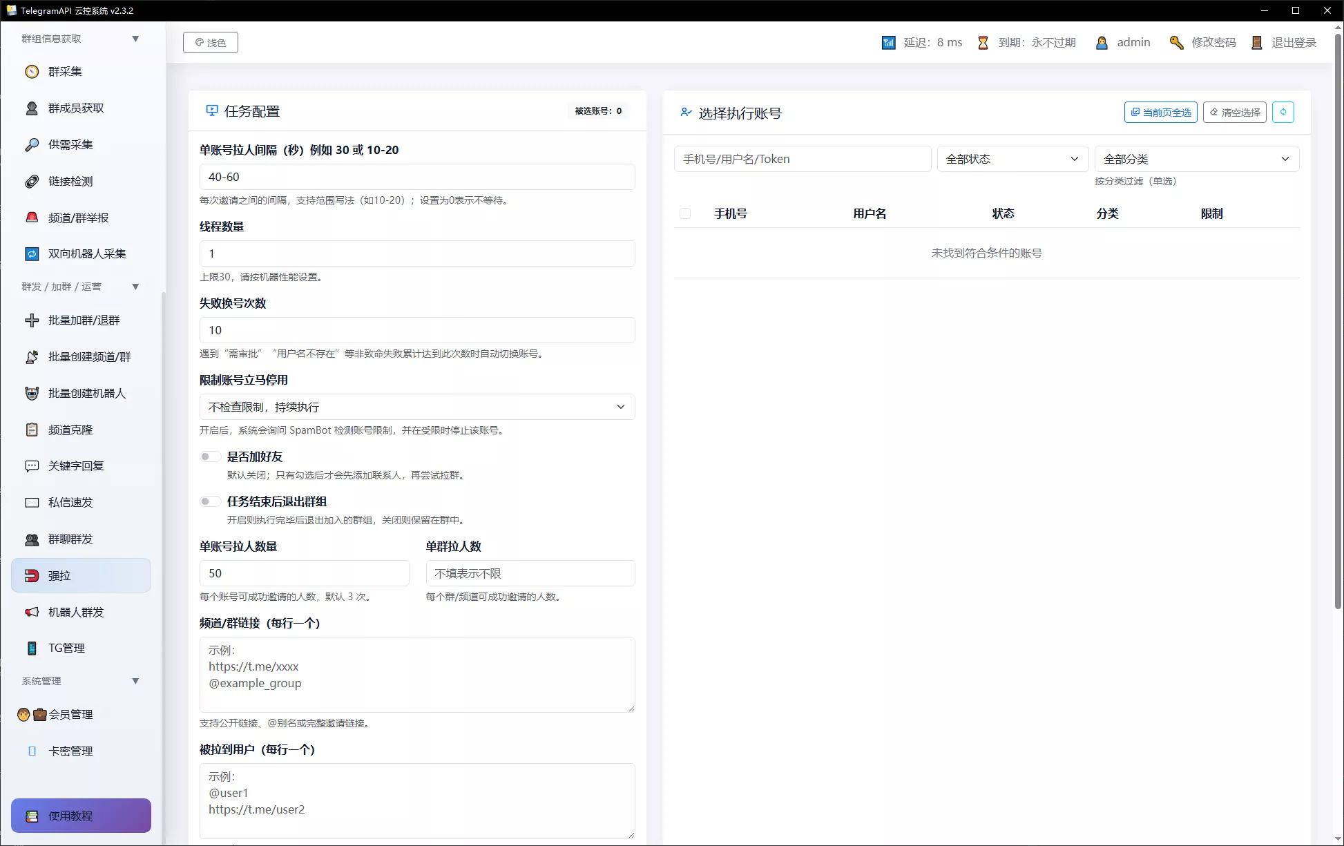1344x846 pixels.
Task: Collapse the 群发 / 加群 / 运营 section
Action: (x=135, y=287)
